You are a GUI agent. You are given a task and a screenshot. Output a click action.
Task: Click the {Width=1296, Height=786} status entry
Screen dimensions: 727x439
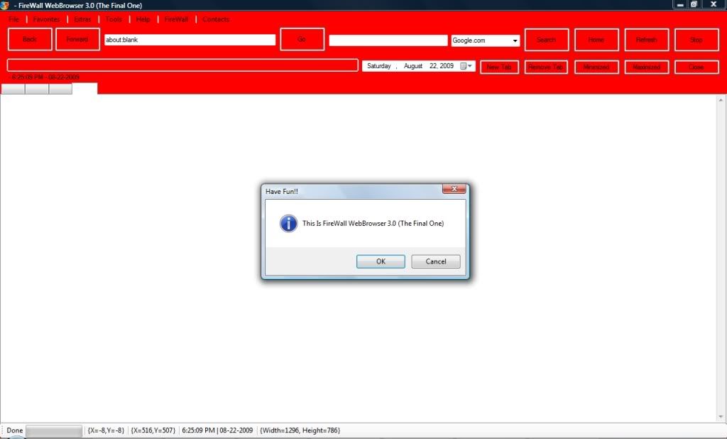pos(300,430)
